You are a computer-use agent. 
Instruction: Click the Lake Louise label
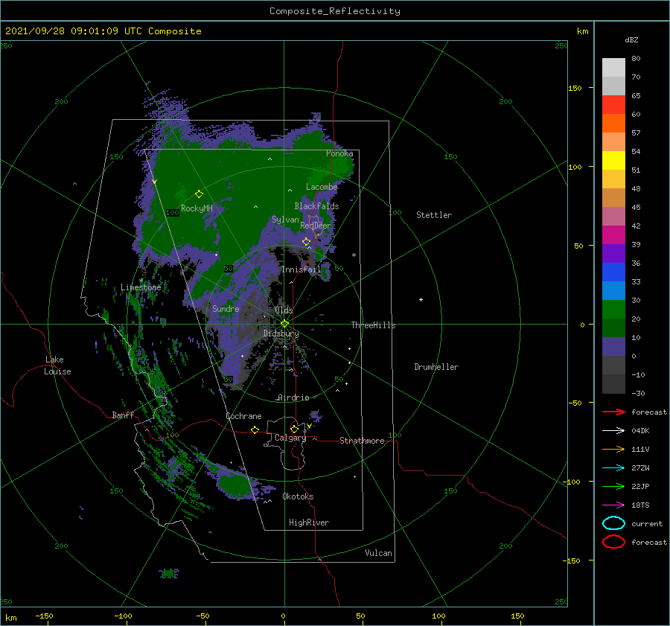[x=57, y=365]
